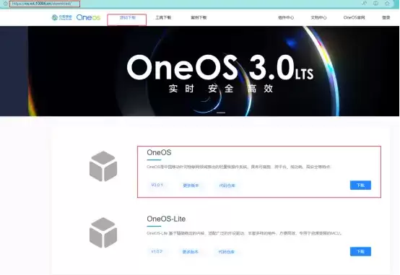Viewport: 400px width, 275px height.
Task: Click the OneOS product heading
Action: coord(159,152)
